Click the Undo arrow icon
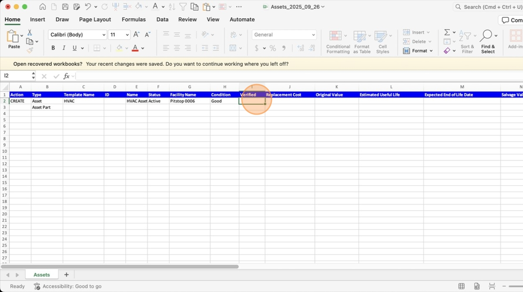This screenshot has height=292, width=523. pyautogui.click(x=88, y=7)
